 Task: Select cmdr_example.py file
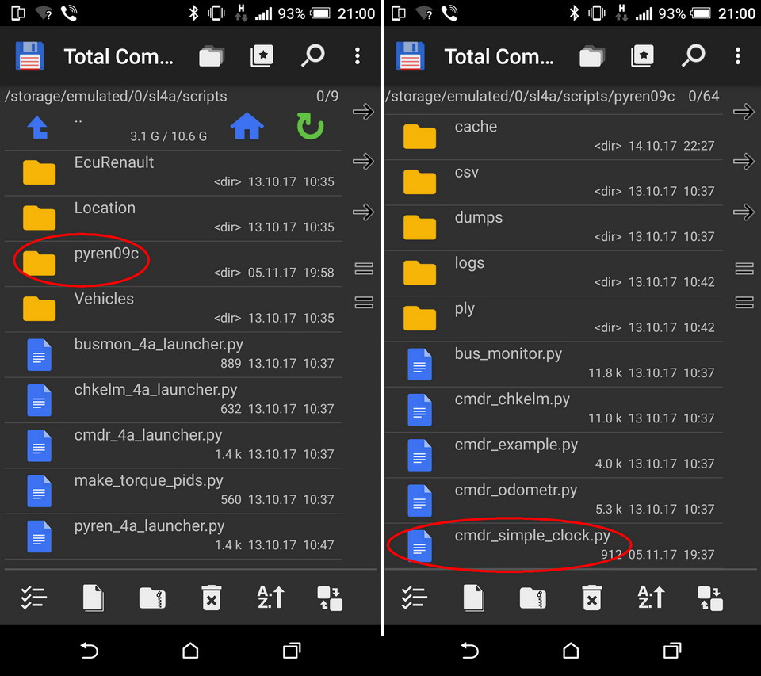click(554, 455)
